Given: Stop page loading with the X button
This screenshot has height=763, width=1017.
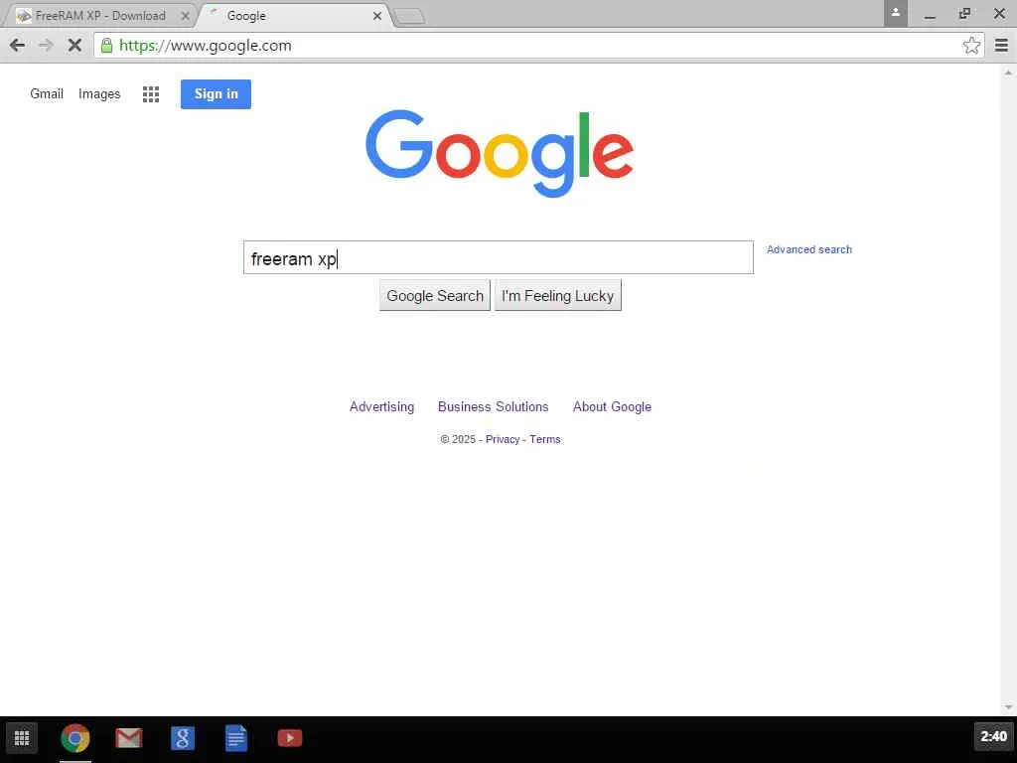Looking at the screenshot, I should [74, 45].
